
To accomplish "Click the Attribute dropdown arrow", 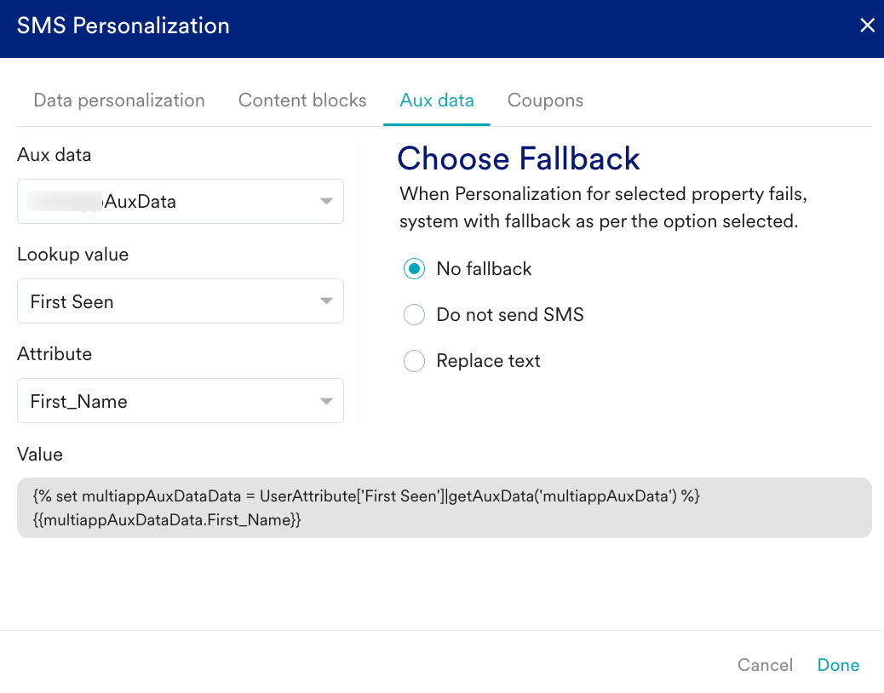I will [325, 401].
